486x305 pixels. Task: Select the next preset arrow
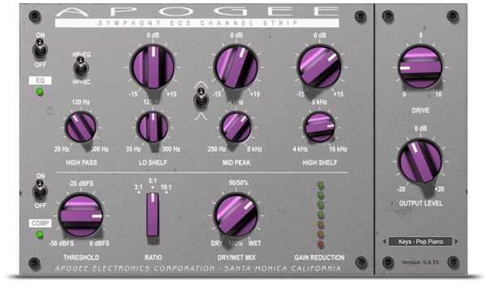(x=456, y=242)
